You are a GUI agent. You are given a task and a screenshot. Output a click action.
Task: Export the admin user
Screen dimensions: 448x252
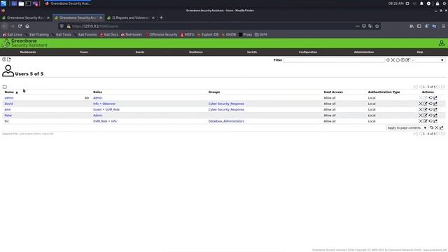(x=435, y=98)
